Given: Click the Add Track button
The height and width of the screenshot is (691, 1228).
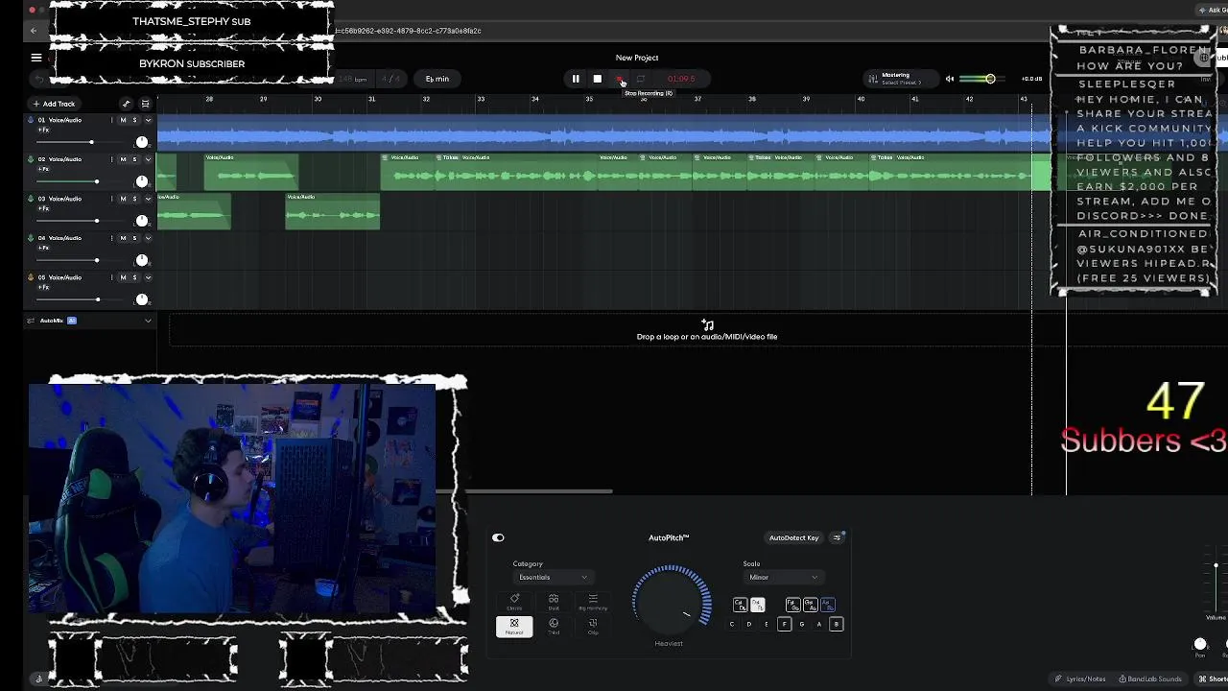Looking at the screenshot, I should 54,104.
